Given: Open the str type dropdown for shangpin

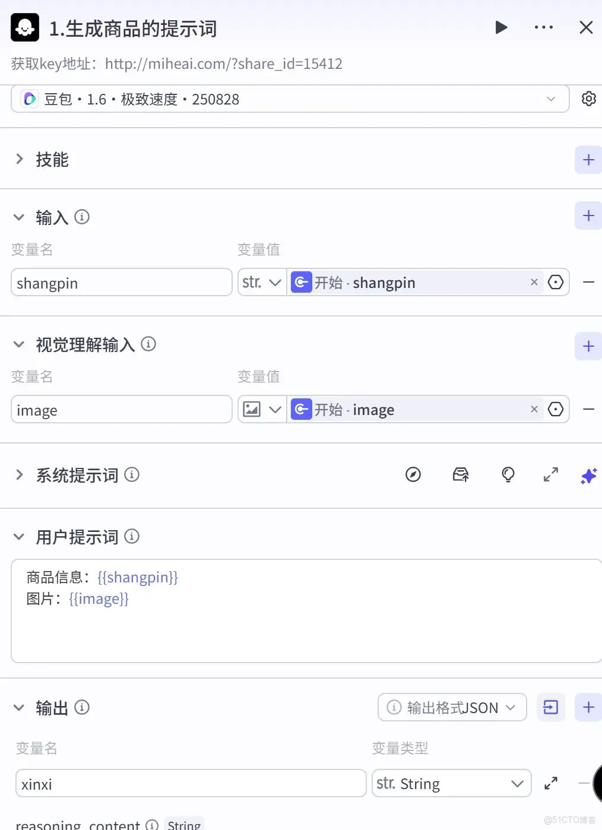Looking at the screenshot, I should click(261, 282).
